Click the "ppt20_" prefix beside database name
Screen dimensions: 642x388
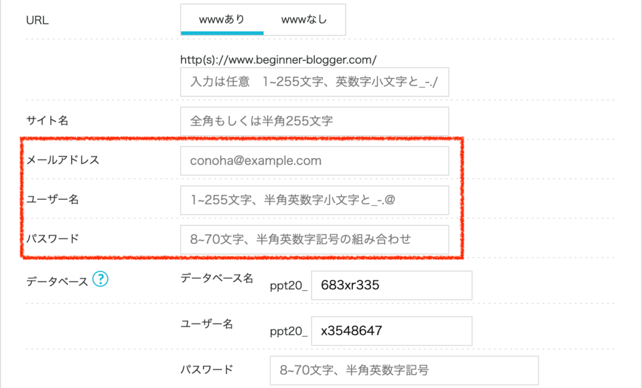click(288, 286)
